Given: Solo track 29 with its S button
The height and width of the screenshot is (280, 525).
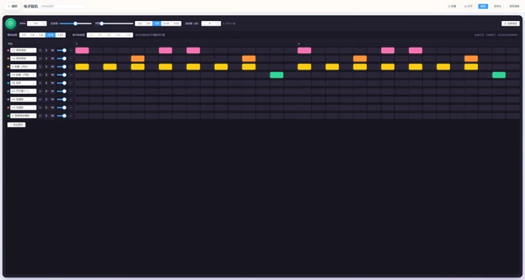Looking at the screenshot, I should pos(47,75).
